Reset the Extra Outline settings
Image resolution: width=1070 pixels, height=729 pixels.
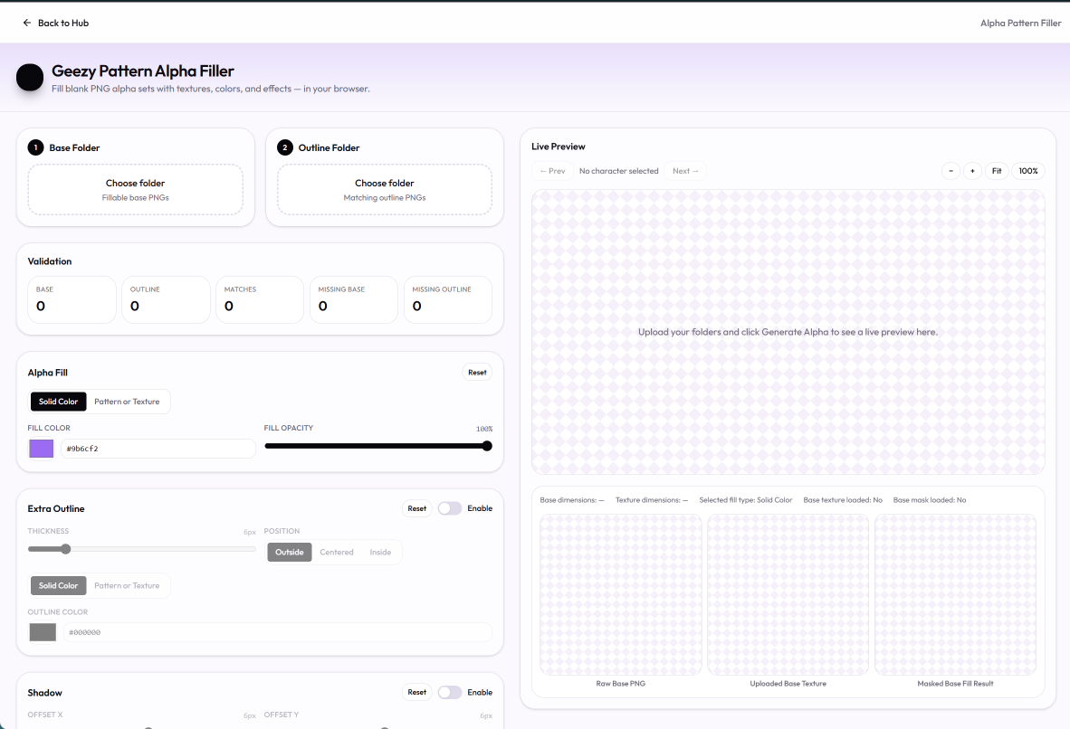[417, 508]
